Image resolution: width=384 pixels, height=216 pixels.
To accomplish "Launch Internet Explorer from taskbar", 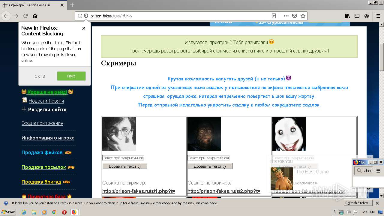I will coord(24,212).
